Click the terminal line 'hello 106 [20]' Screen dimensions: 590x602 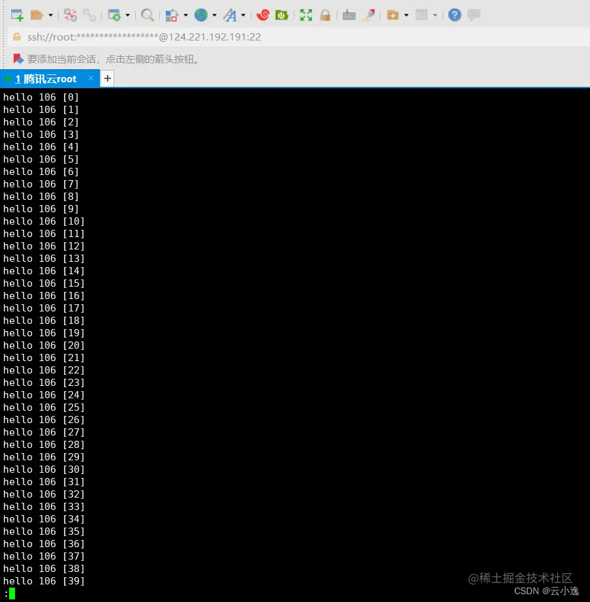[44, 345]
